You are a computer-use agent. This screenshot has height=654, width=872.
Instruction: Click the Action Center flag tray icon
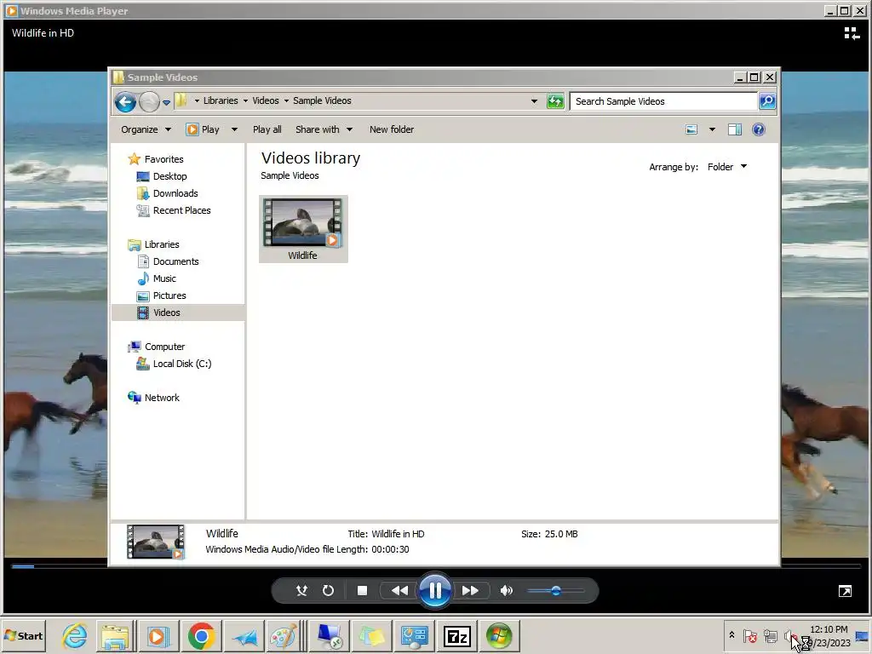coord(749,635)
